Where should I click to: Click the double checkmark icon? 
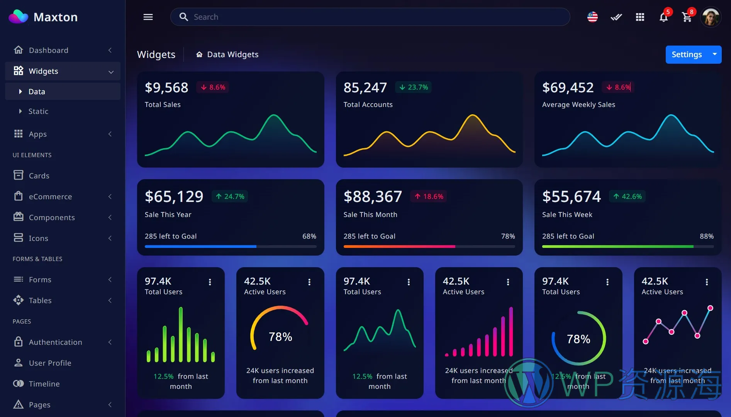pos(616,17)
